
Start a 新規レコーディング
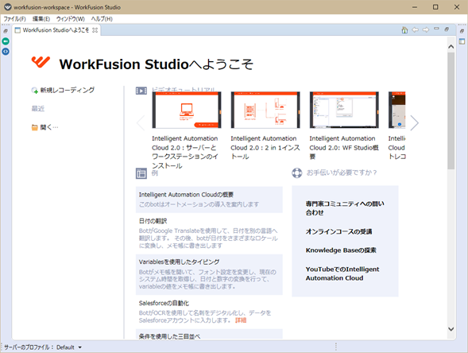tap(63, 90)
